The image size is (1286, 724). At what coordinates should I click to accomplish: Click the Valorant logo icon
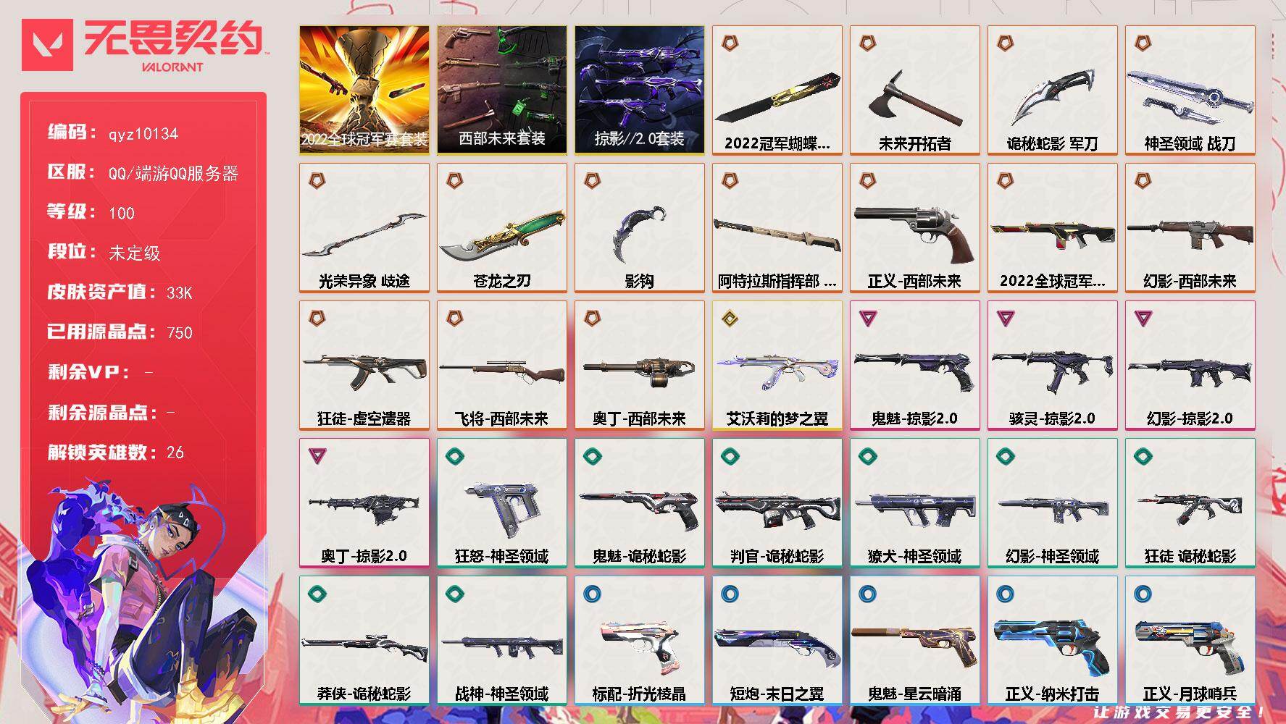coord(47,45)
